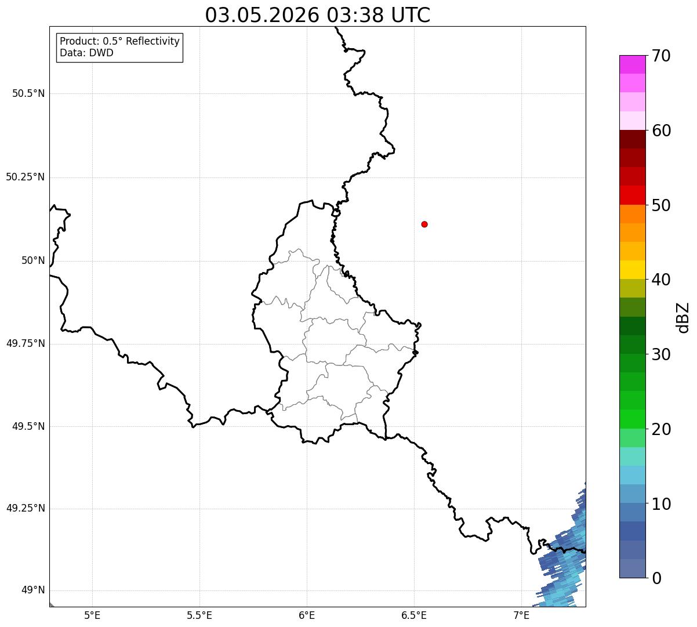Click the colorbar tick label 30

tap(661, 354)
